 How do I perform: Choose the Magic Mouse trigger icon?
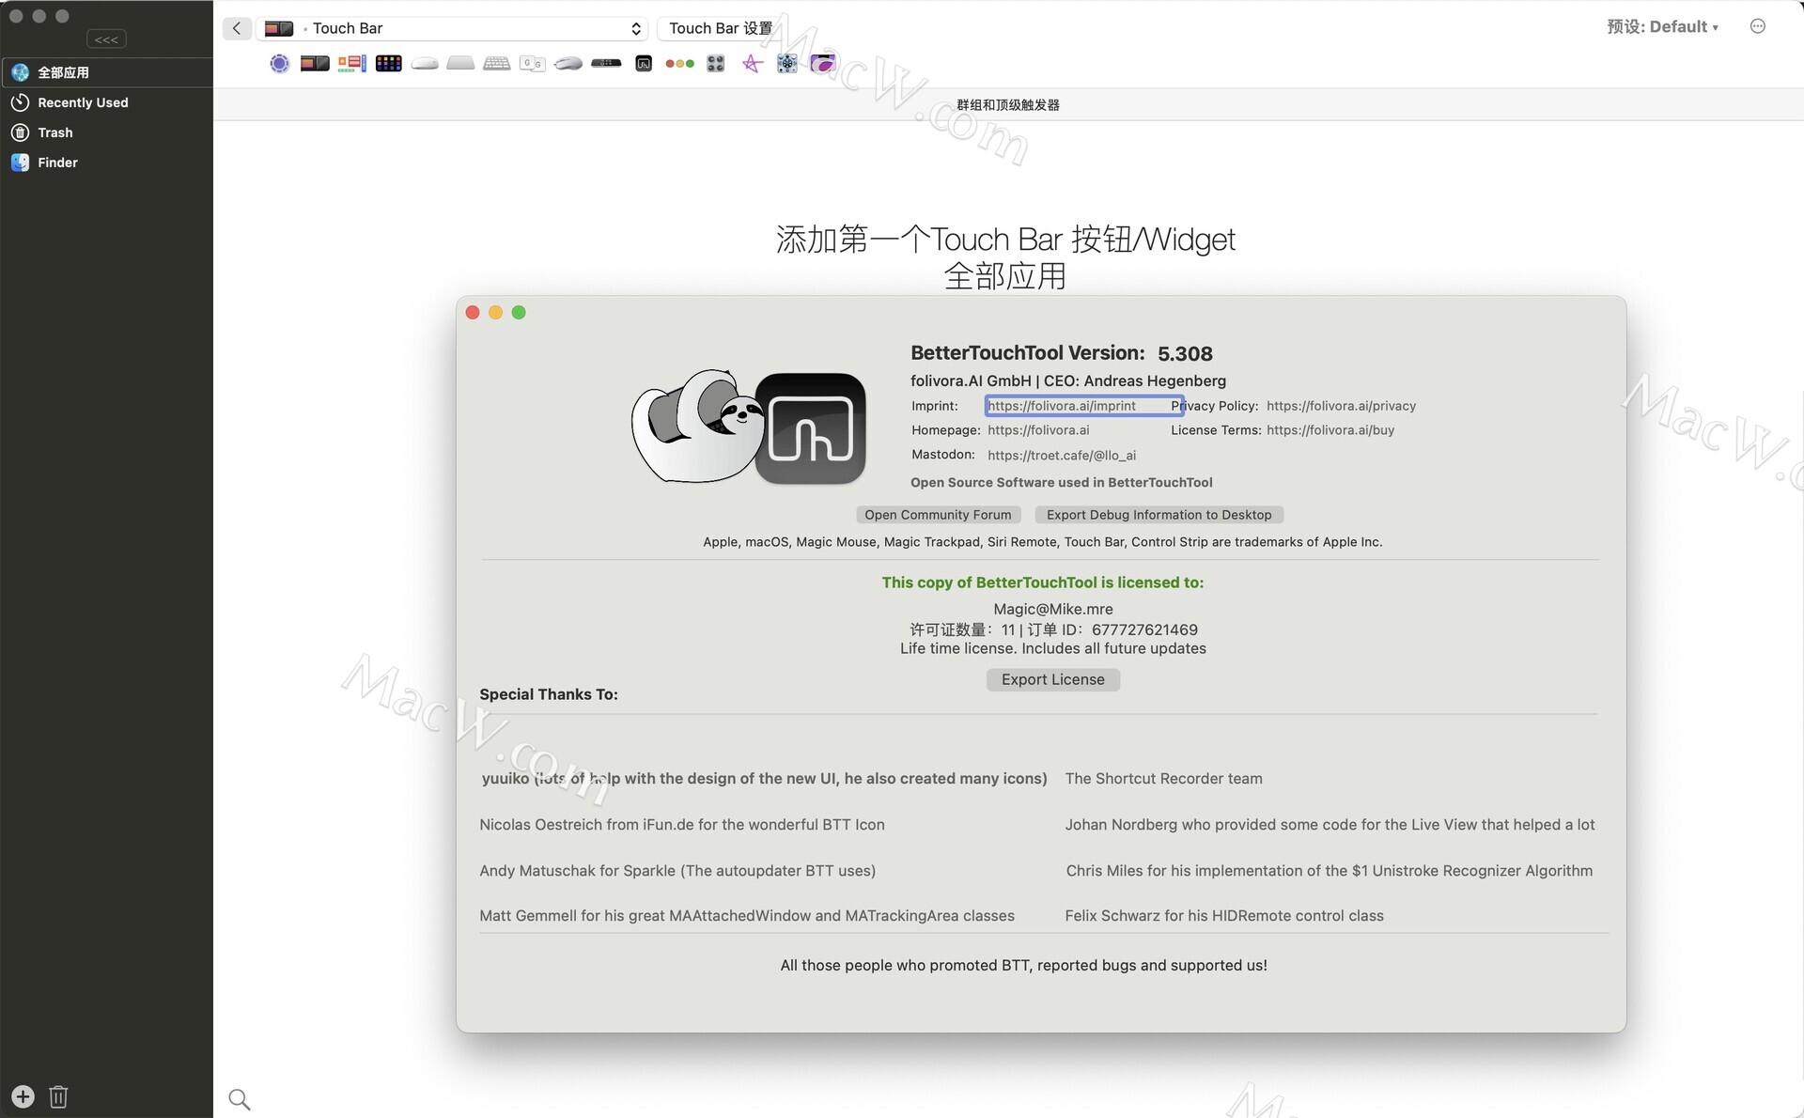[425, 63]
